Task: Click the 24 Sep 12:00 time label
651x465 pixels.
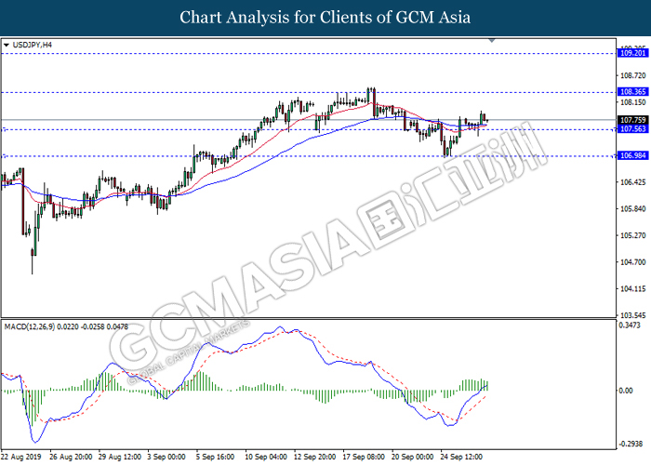Action: (461, 458)
